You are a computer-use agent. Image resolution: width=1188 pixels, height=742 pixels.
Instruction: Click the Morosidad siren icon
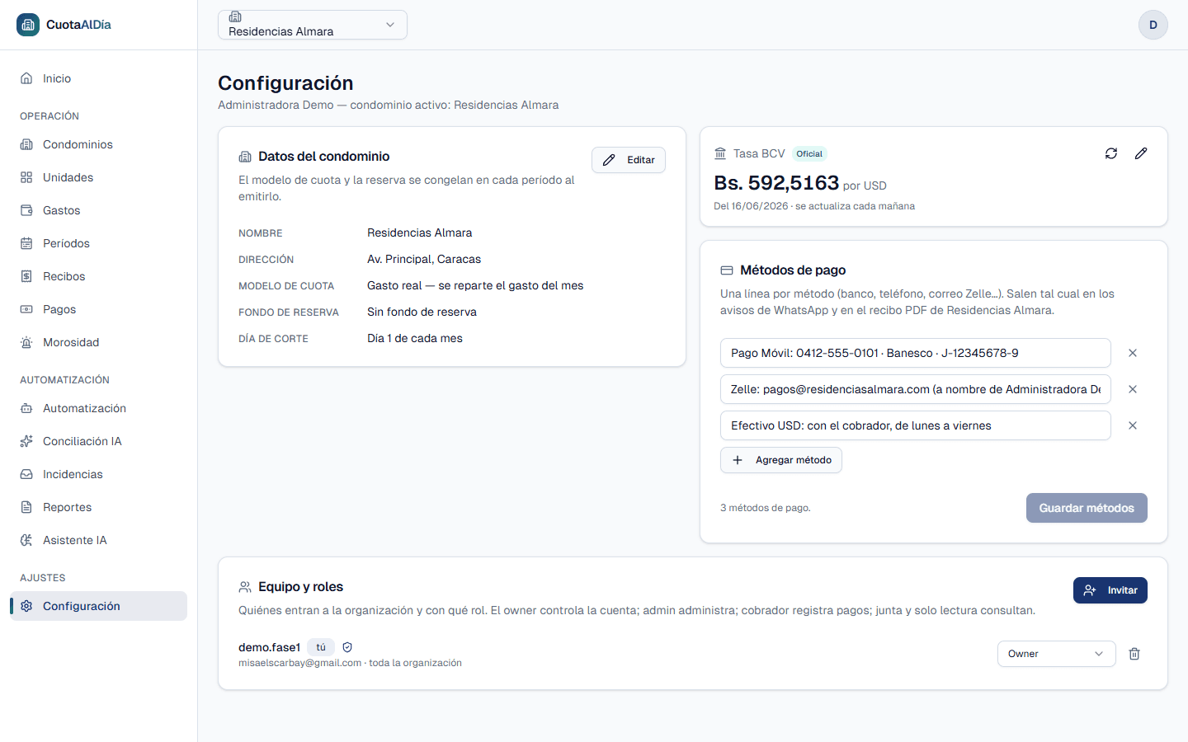pyautogui.click(x=26, y=342)
